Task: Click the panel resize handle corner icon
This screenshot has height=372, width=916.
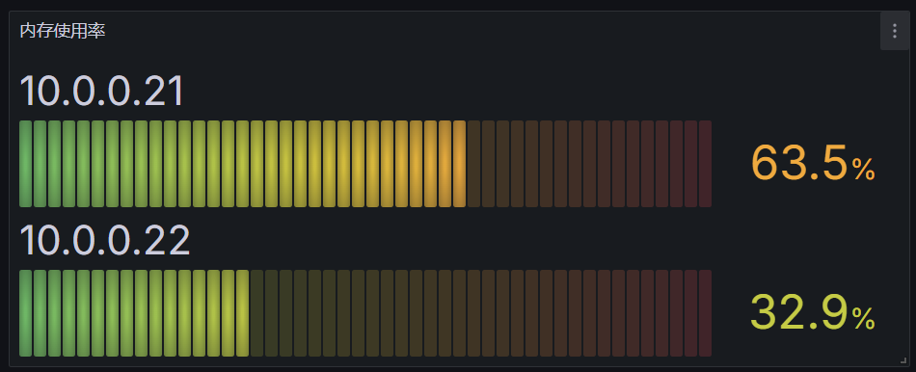Action: click(x=903, y=360)
